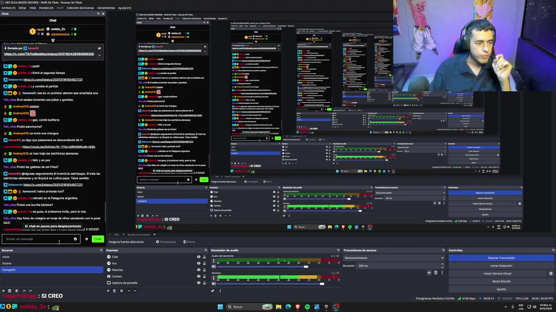Screen dimensions: 556x312
Task: Toggle visibility of the Camara source
Action: click(199, 276)
